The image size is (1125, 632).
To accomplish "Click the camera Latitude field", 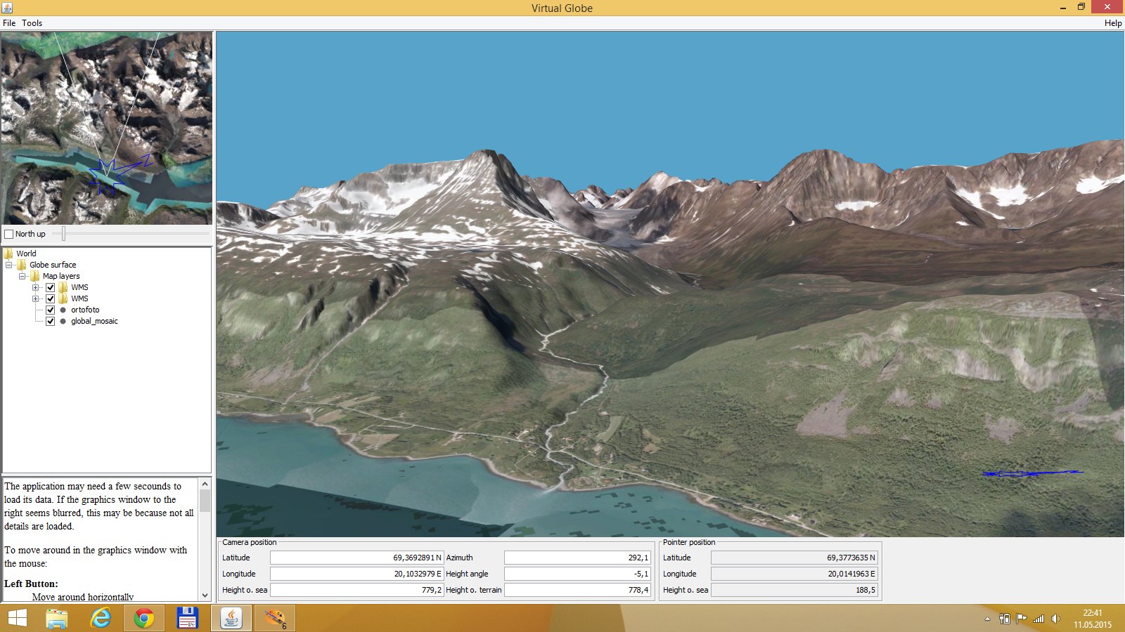I will click(356, 558).
